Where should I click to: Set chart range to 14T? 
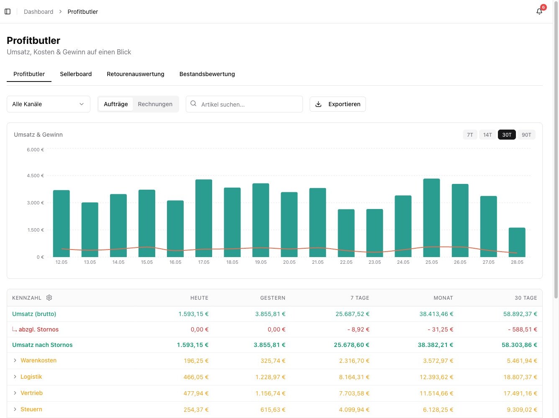click(x=487, y=135)
